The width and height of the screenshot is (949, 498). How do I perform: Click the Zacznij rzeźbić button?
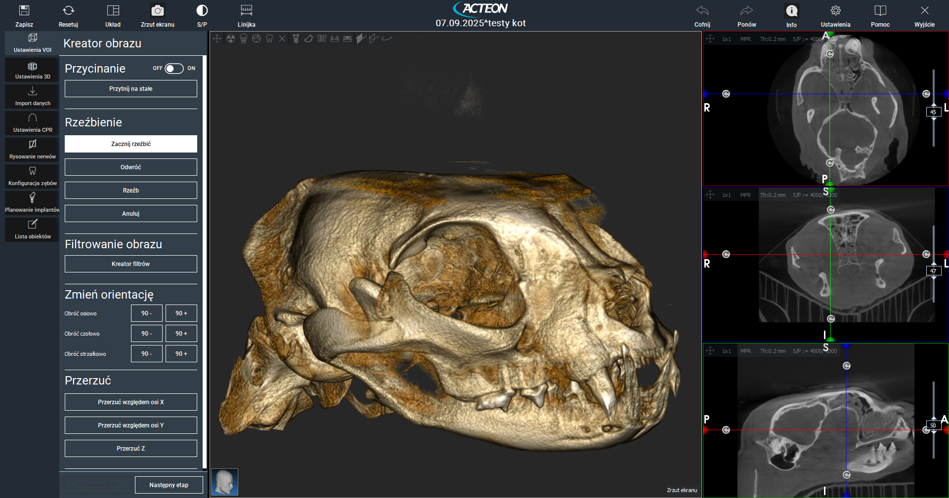point(131,144)
